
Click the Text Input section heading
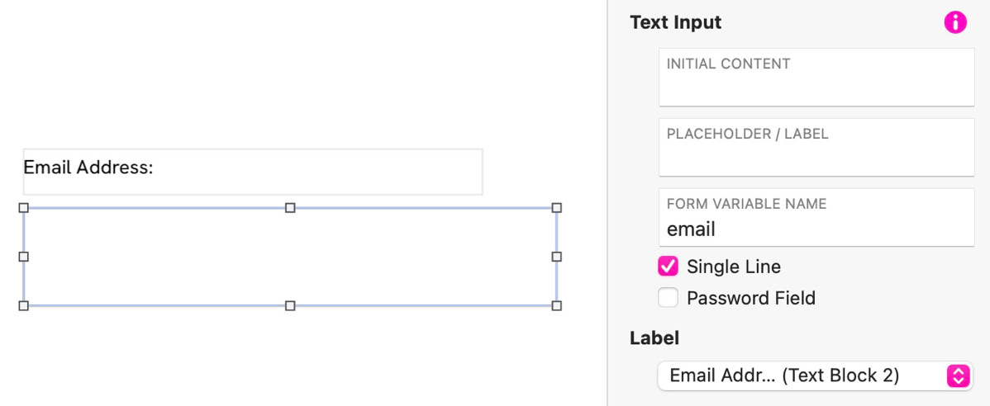(x=675, y=22)
